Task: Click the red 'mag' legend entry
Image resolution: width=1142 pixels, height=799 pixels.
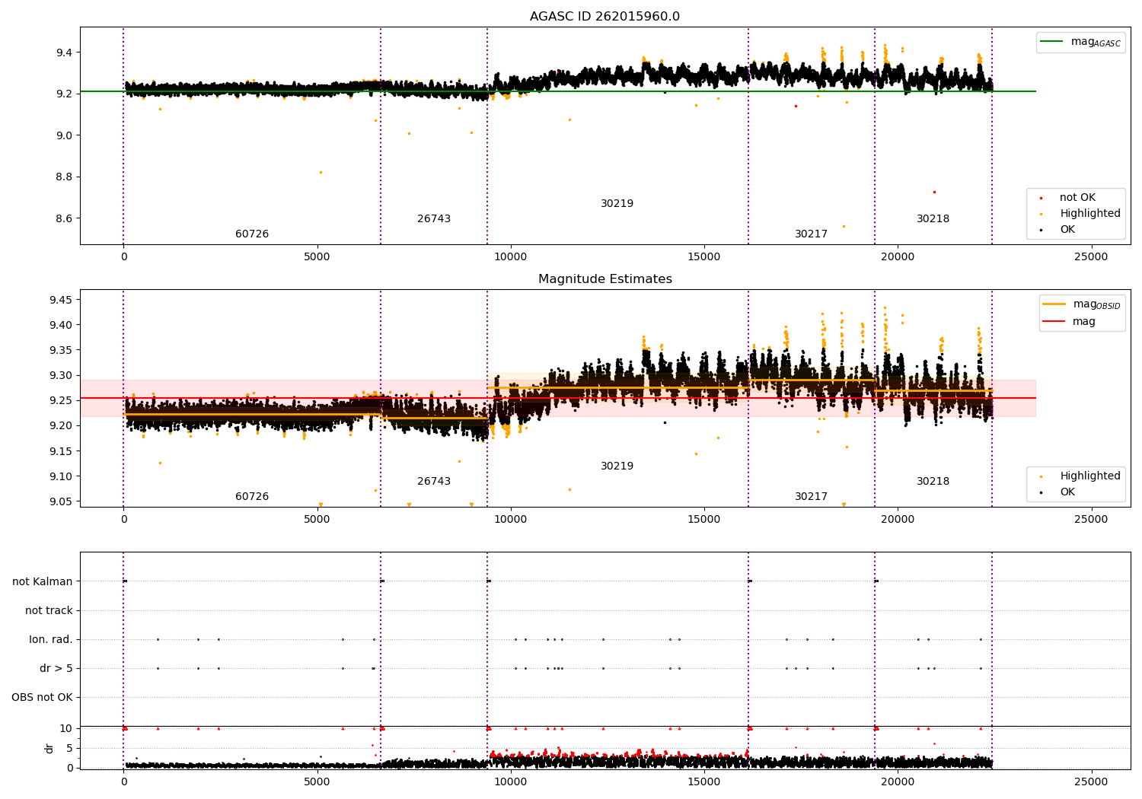Action: click(x=1070, y=321)
